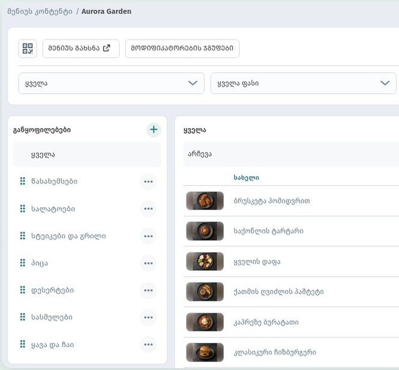This screenshot has width=399, height=370.
Task: Open the QR code icon button
Action: [28, 48]
